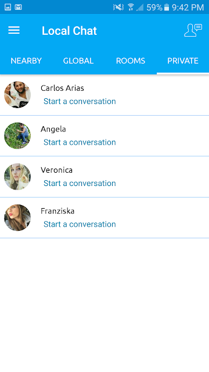The image size is (209, 372).
Task: Tap the Gmail notification icon in status bar
Action: click(18, 8)
